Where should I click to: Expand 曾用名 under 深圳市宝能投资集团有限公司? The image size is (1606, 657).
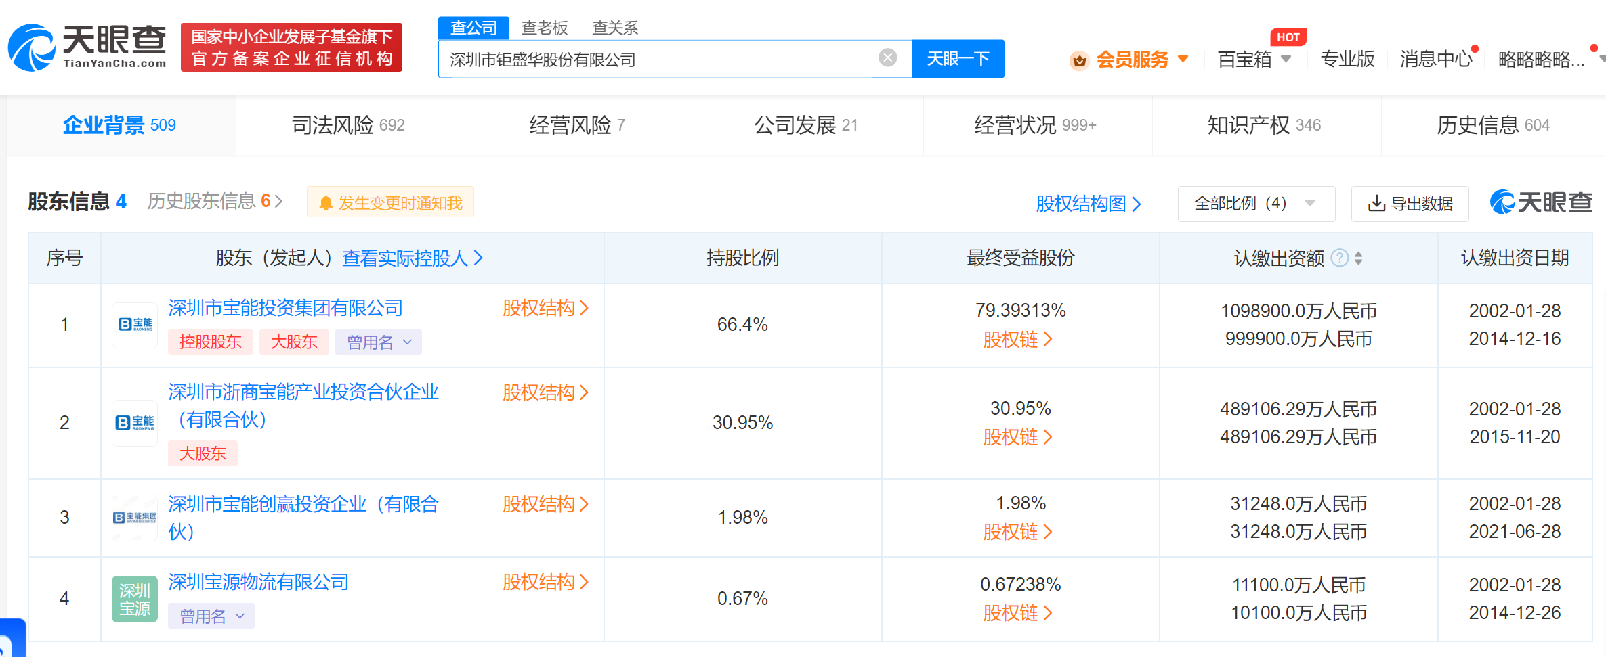tap(379, 342)
